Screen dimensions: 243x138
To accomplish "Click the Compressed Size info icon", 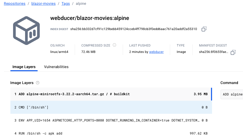I will point(114,45).
